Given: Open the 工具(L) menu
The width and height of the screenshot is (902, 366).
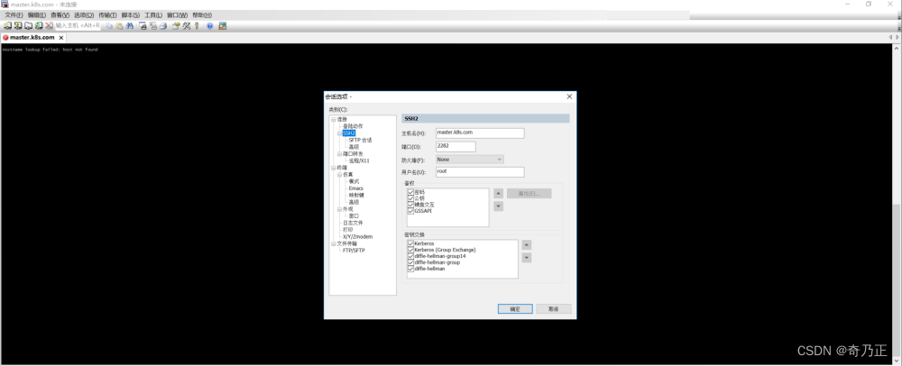Looking at the screenshot, I should click(153, 15).
